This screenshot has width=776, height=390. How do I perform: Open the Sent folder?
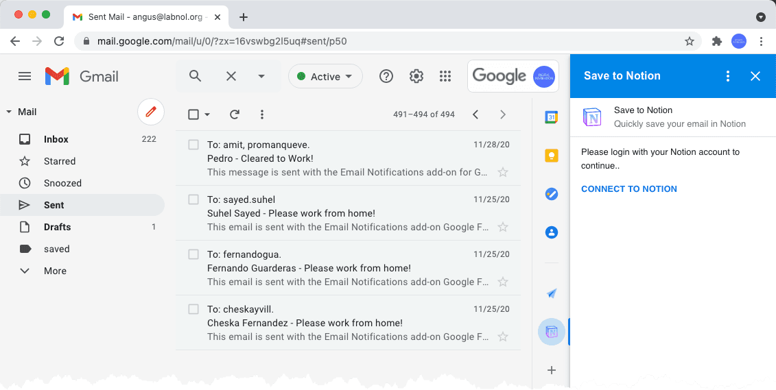click(x=82, y=205)
